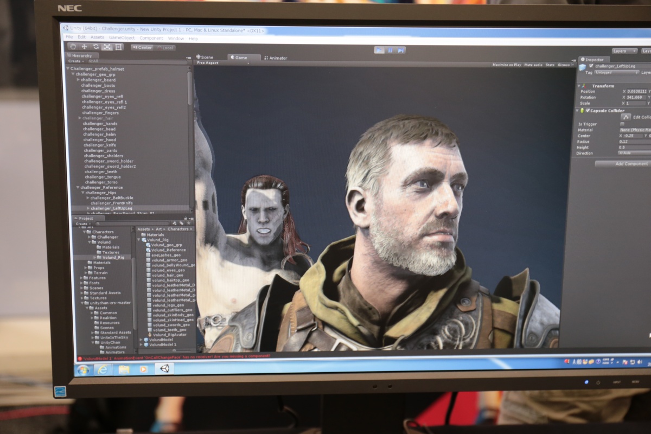Click the Add Component button
651x434 pixels.
(622, 163)
